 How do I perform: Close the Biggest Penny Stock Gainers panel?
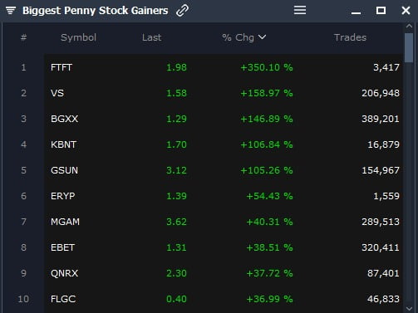click(x=406, y=11)
